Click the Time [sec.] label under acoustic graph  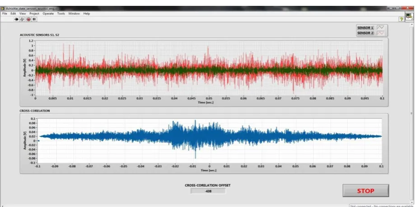click(206, 103)
